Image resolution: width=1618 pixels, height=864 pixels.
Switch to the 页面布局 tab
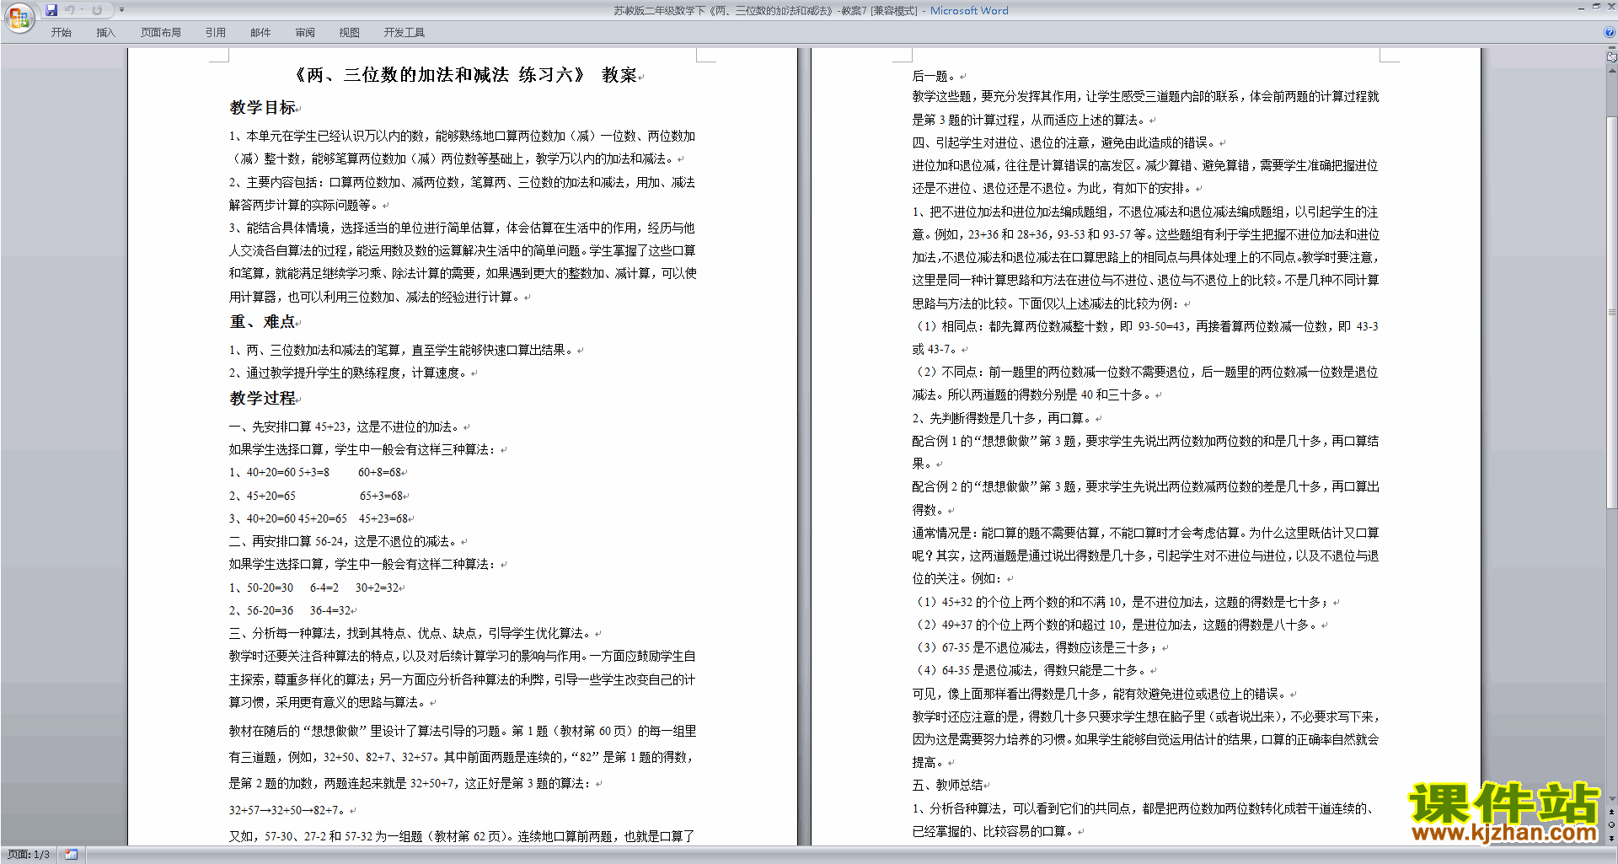point(161,32)
